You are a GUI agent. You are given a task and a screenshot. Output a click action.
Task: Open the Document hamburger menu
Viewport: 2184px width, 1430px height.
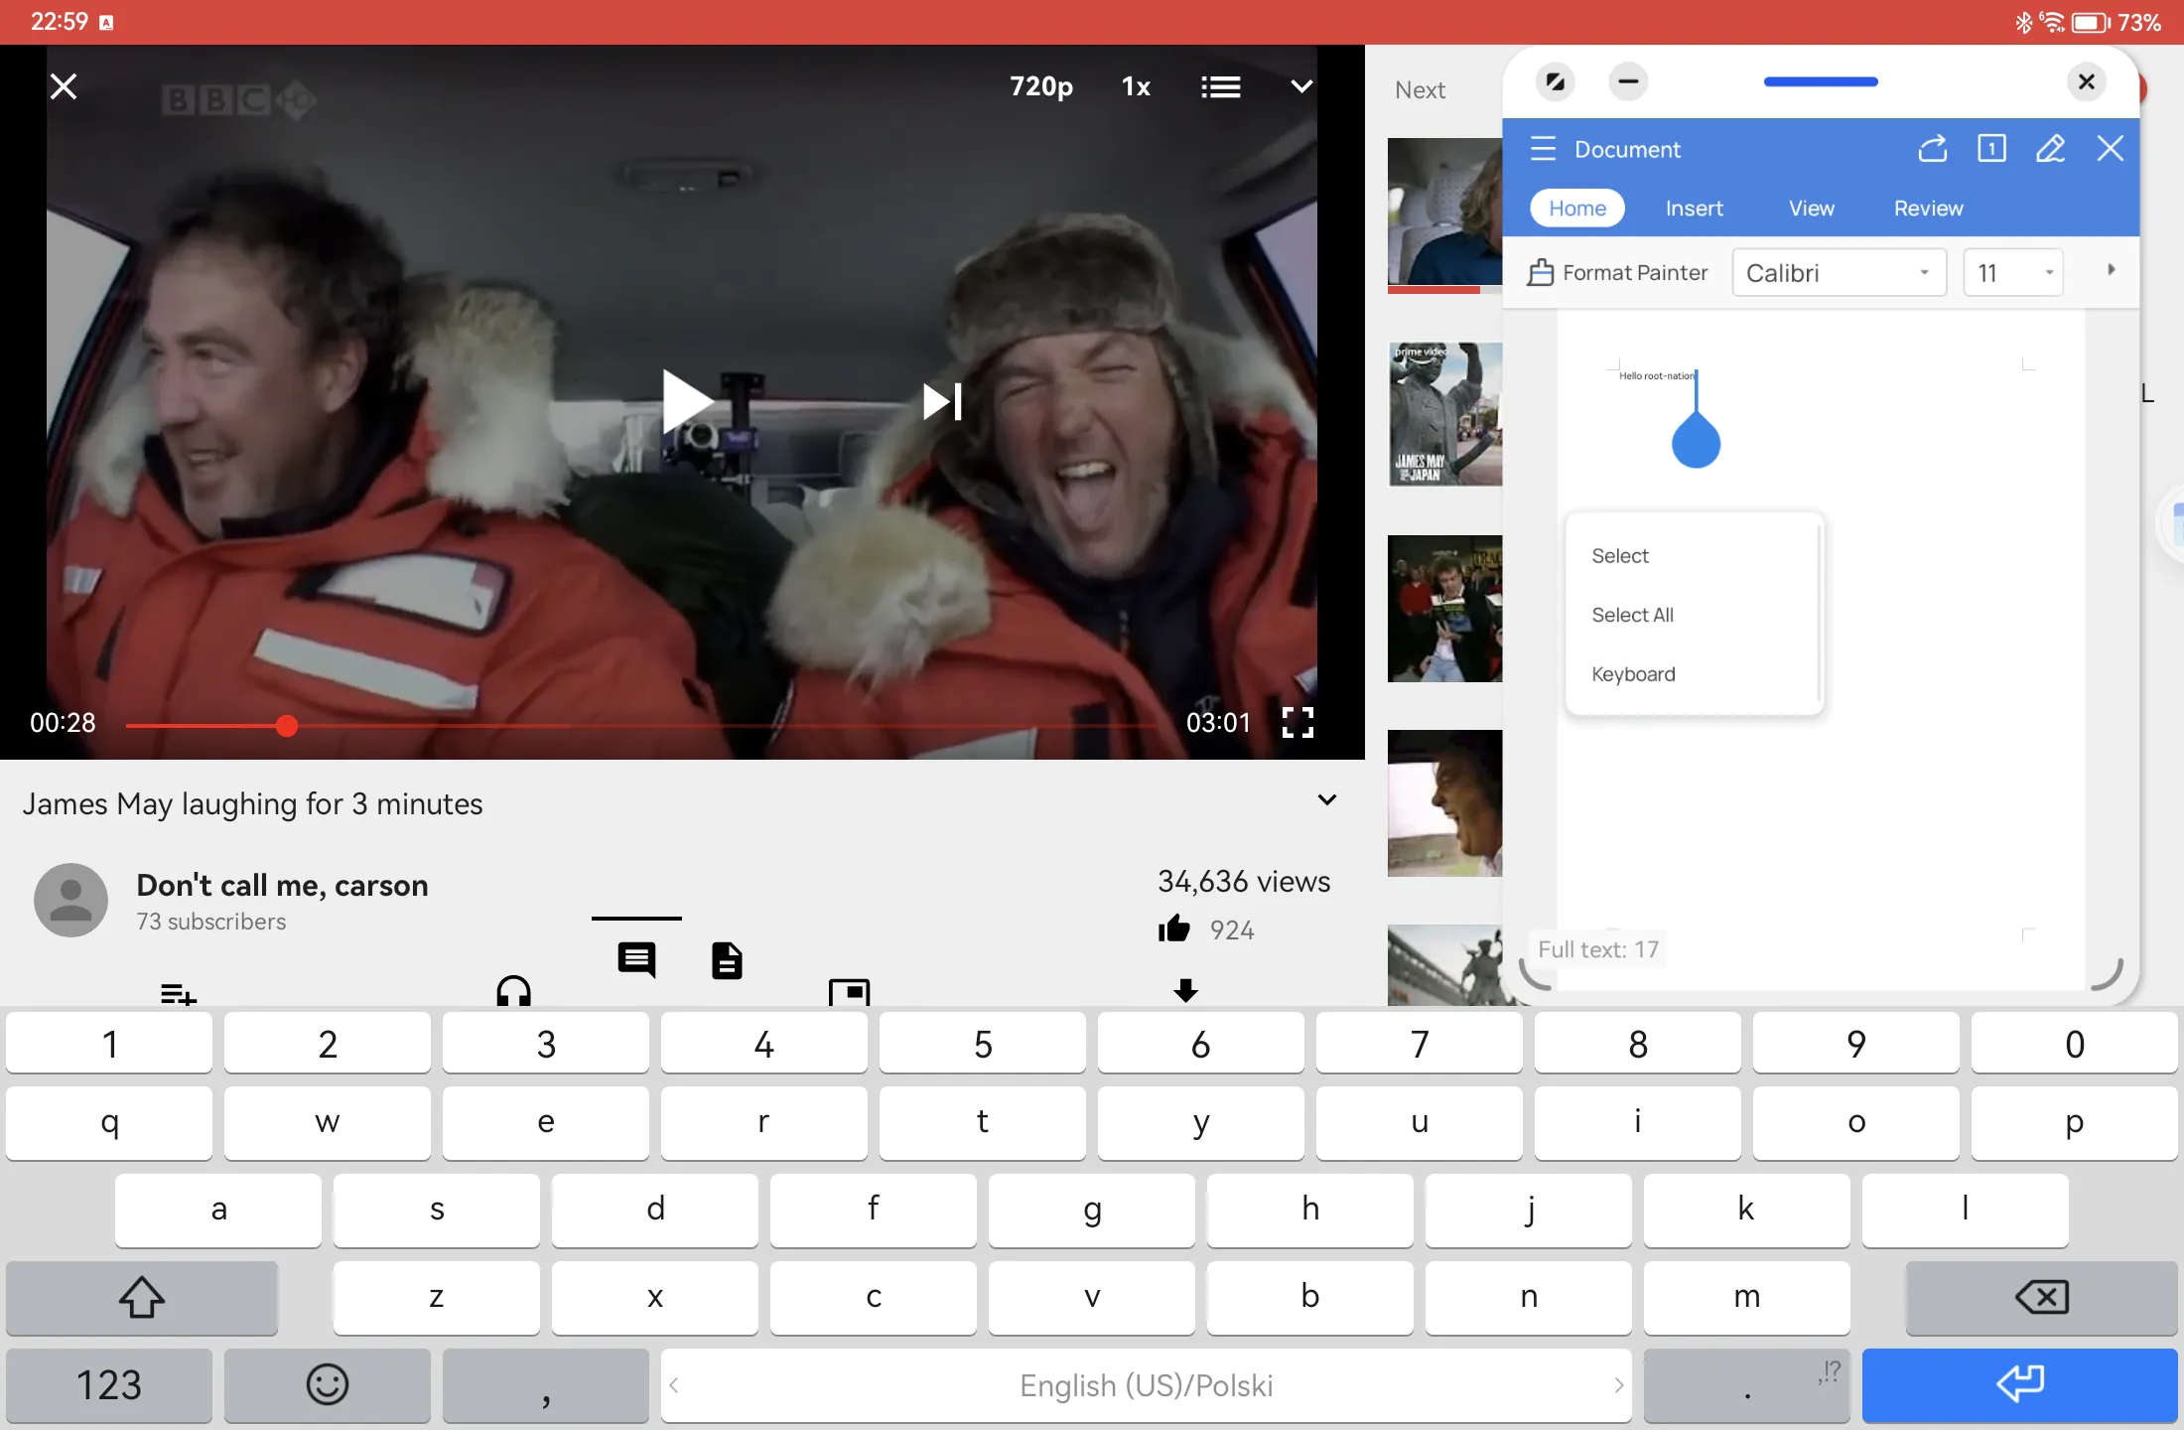[x=1543, y=149]
